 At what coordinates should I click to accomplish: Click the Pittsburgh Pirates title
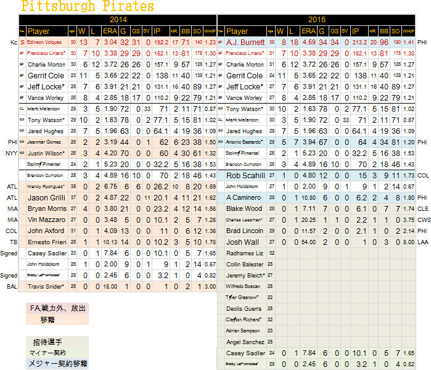88,6
